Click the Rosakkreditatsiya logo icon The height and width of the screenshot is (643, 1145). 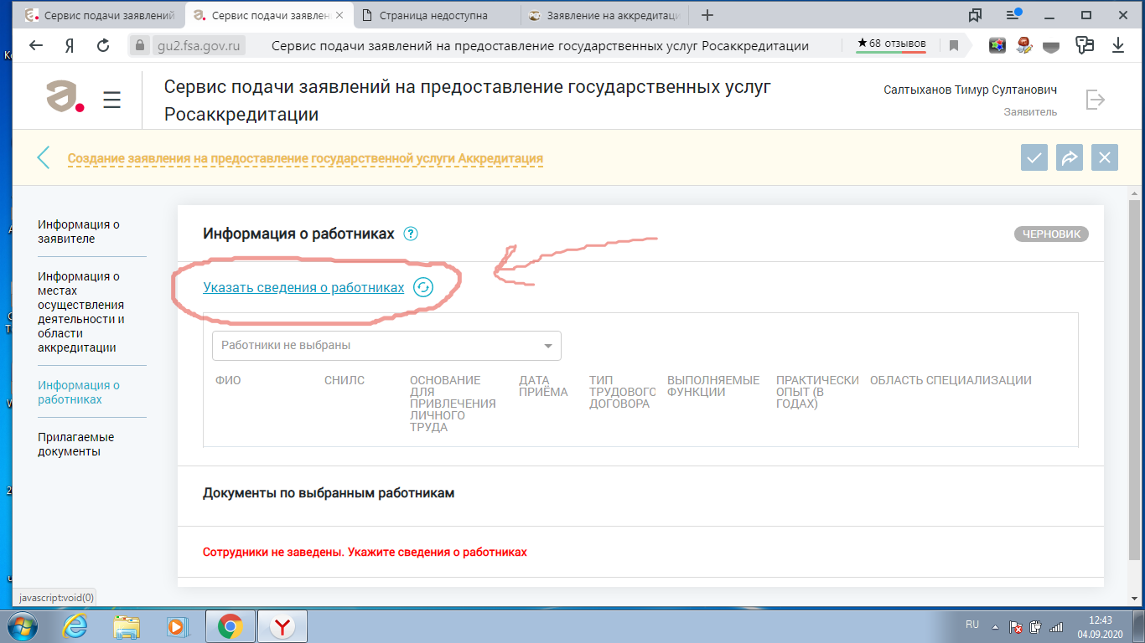pos(65,98)
